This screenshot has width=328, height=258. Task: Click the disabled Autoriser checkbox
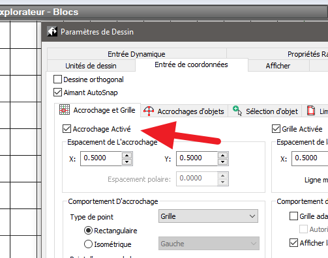coord(303,229)
